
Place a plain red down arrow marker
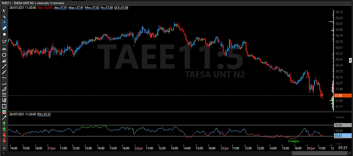pos(4,141)
